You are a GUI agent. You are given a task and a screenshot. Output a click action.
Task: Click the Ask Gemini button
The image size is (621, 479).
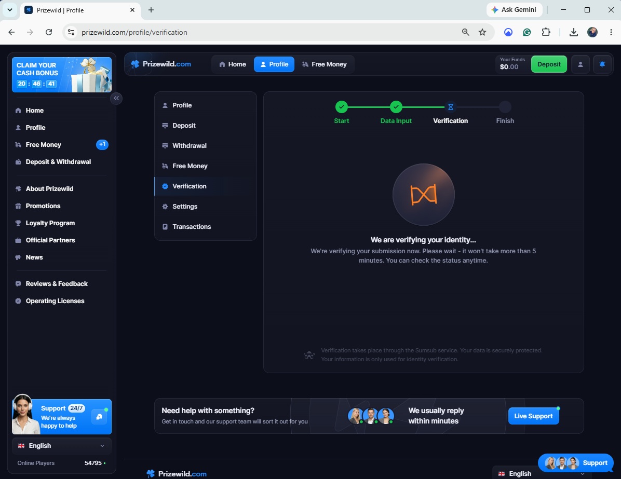click(x=514, y=10)
